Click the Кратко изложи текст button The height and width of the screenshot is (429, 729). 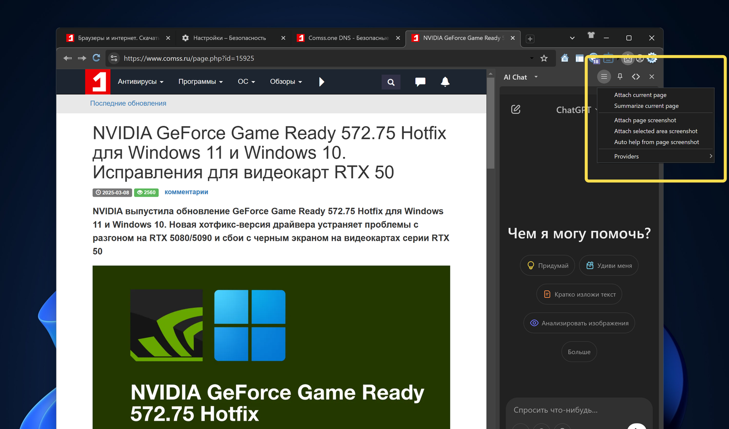[x=579, y=294]
